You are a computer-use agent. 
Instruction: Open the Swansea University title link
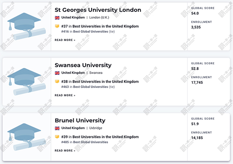(x=83, y=65)
